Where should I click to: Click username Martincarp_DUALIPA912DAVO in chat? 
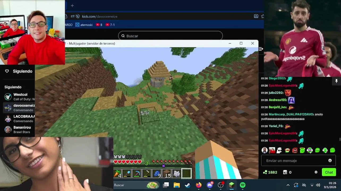coord(291,114)
